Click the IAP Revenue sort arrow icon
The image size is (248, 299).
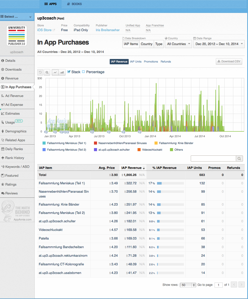tap(144, 168)
